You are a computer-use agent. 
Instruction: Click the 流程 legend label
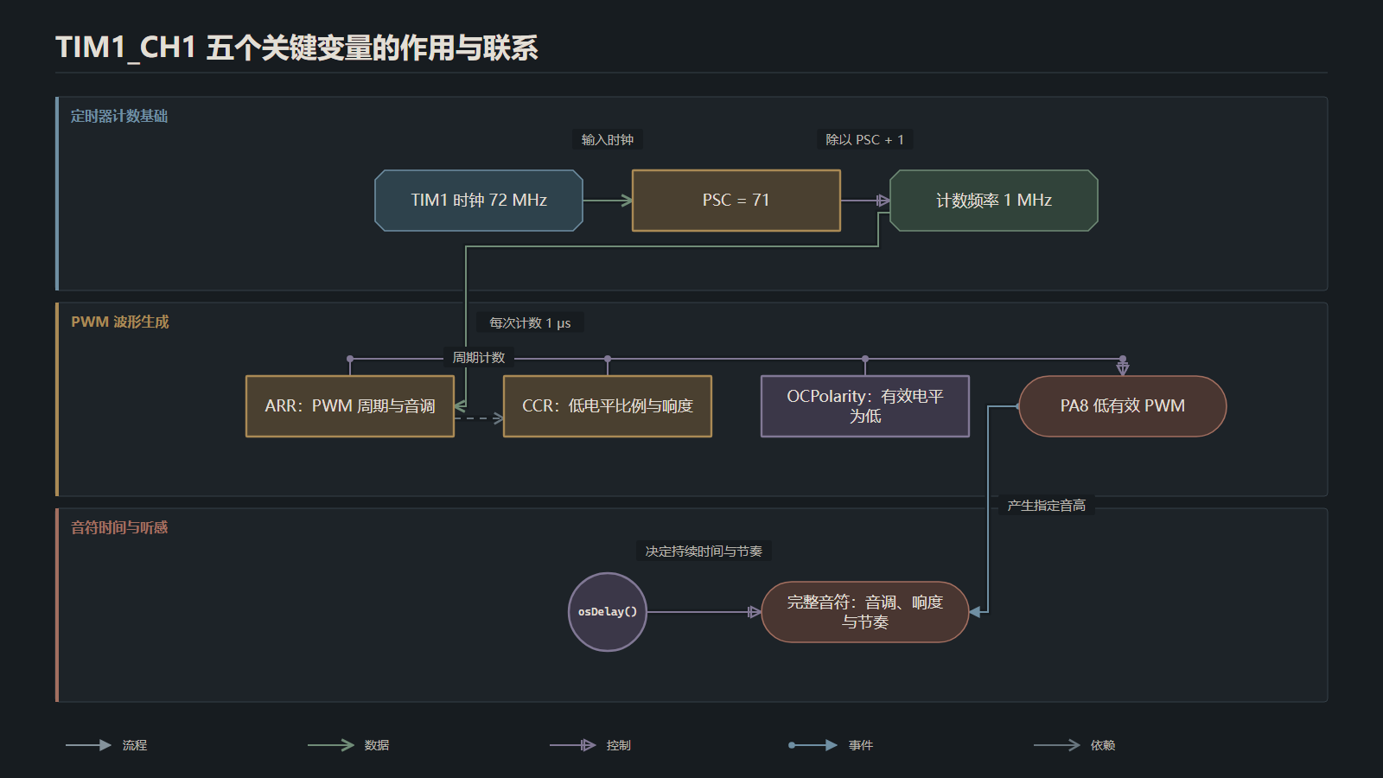pyautogui.click(x=135, y=745)
